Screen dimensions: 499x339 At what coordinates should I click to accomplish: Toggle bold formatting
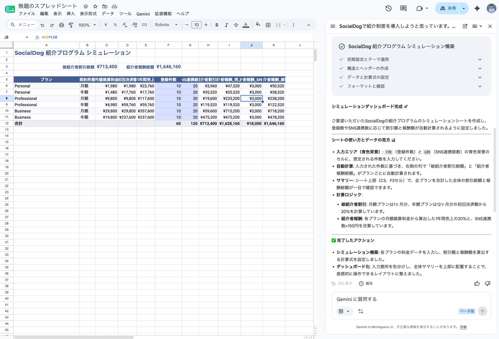pos(217,25)
